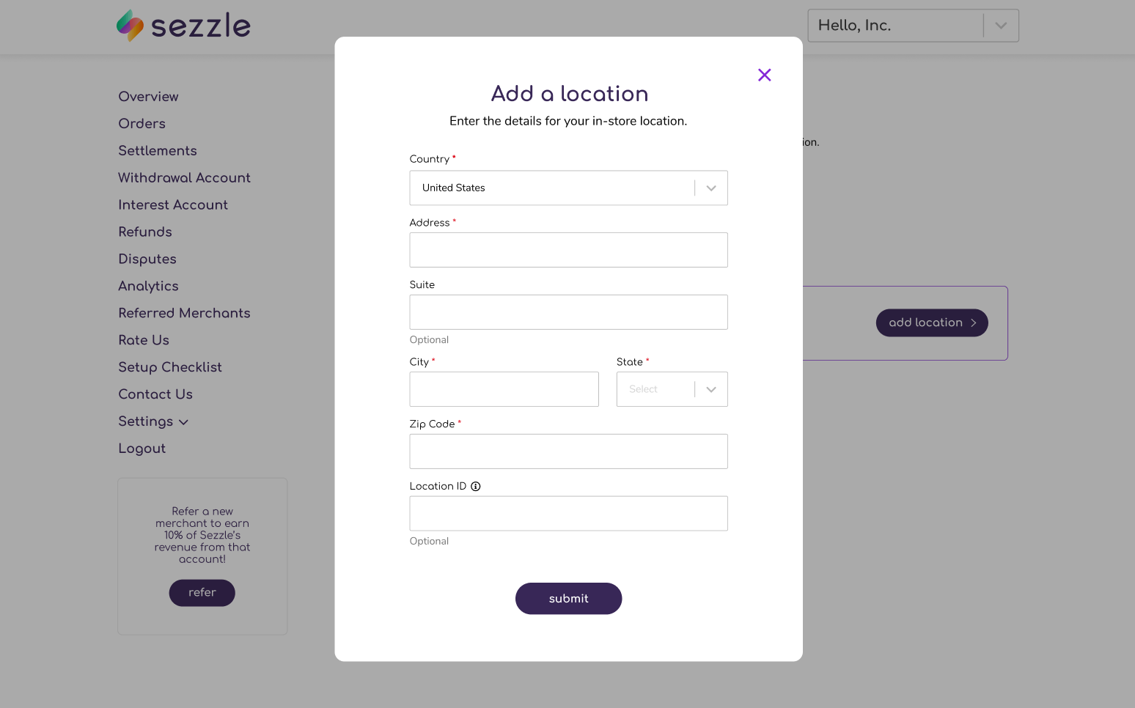Click the submit button
Image resolution: width=1135 pixels, height=708 pixels.
[568, 598]
